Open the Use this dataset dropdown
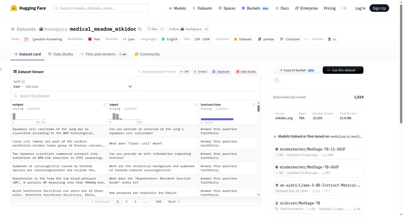Viewport: 403px width, 217px height. tap(343, 70)
